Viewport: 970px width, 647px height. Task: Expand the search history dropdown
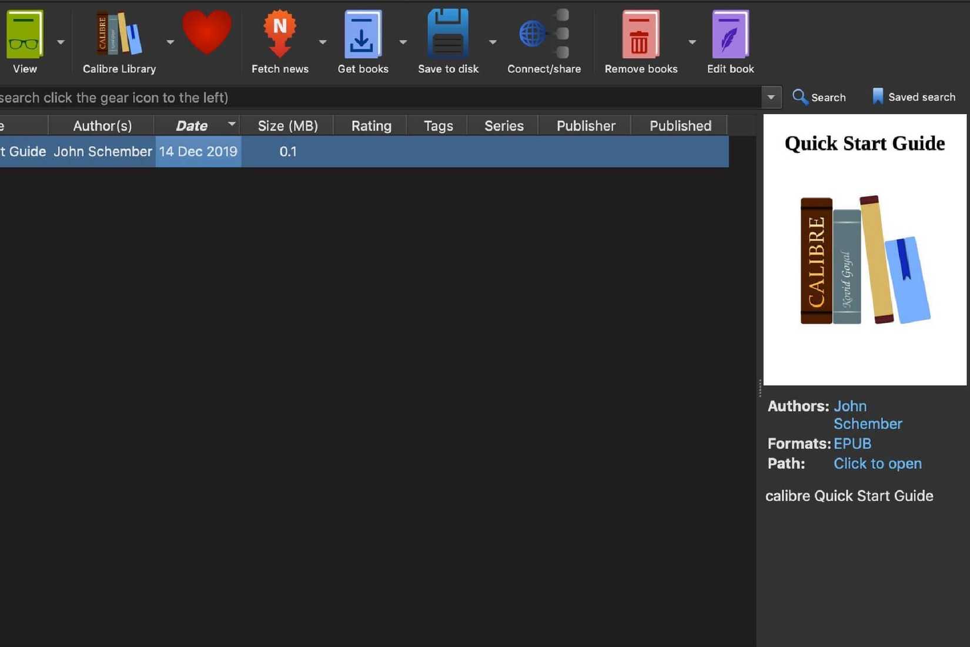tap(771, 97)
